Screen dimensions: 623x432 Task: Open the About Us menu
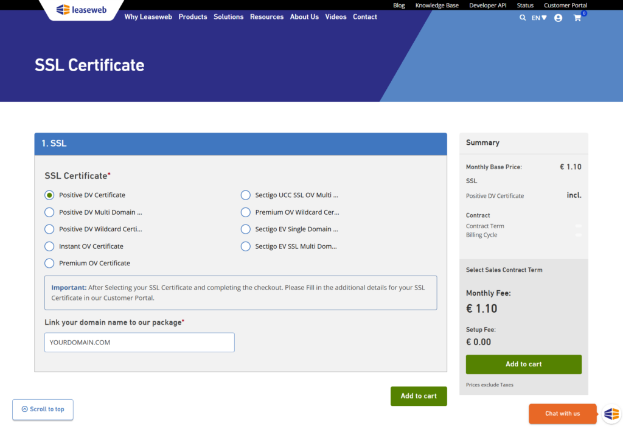[304, 16]
